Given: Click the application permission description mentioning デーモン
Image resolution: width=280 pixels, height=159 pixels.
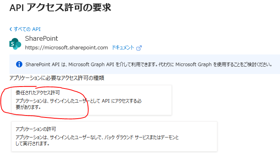Looking at the screenshot, I should coord(97,137).
